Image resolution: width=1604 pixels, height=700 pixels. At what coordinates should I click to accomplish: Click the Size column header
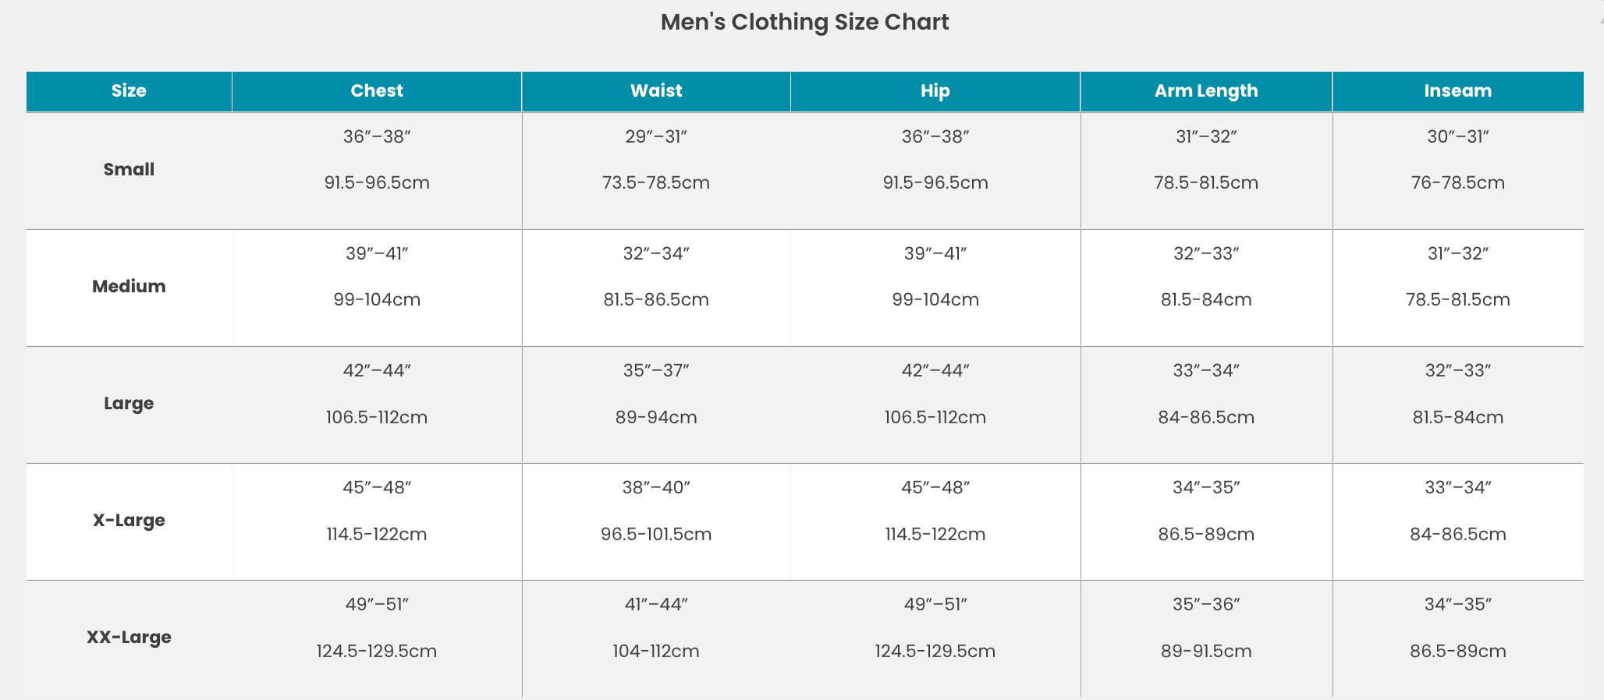[x=129, y=90]
